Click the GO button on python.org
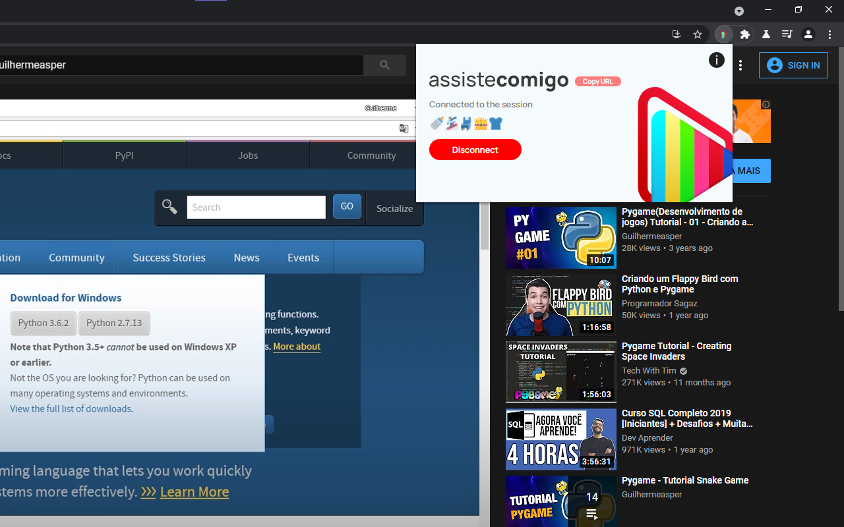 point(347,206)
